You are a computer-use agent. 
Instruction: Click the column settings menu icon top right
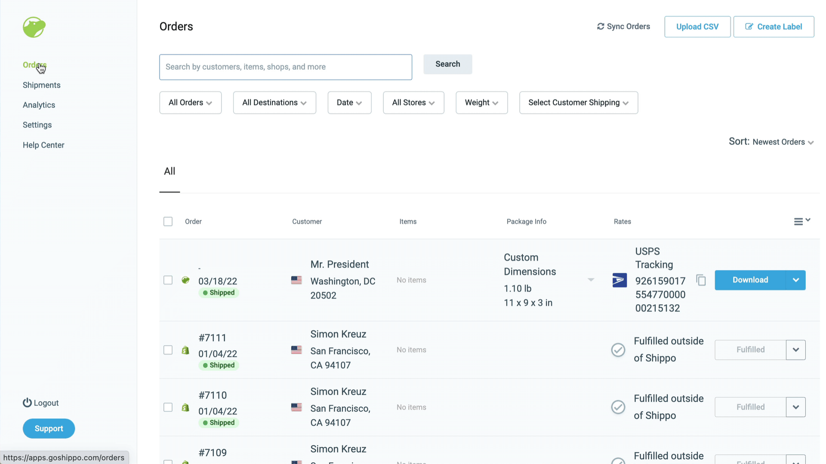(x=801, y=222)
